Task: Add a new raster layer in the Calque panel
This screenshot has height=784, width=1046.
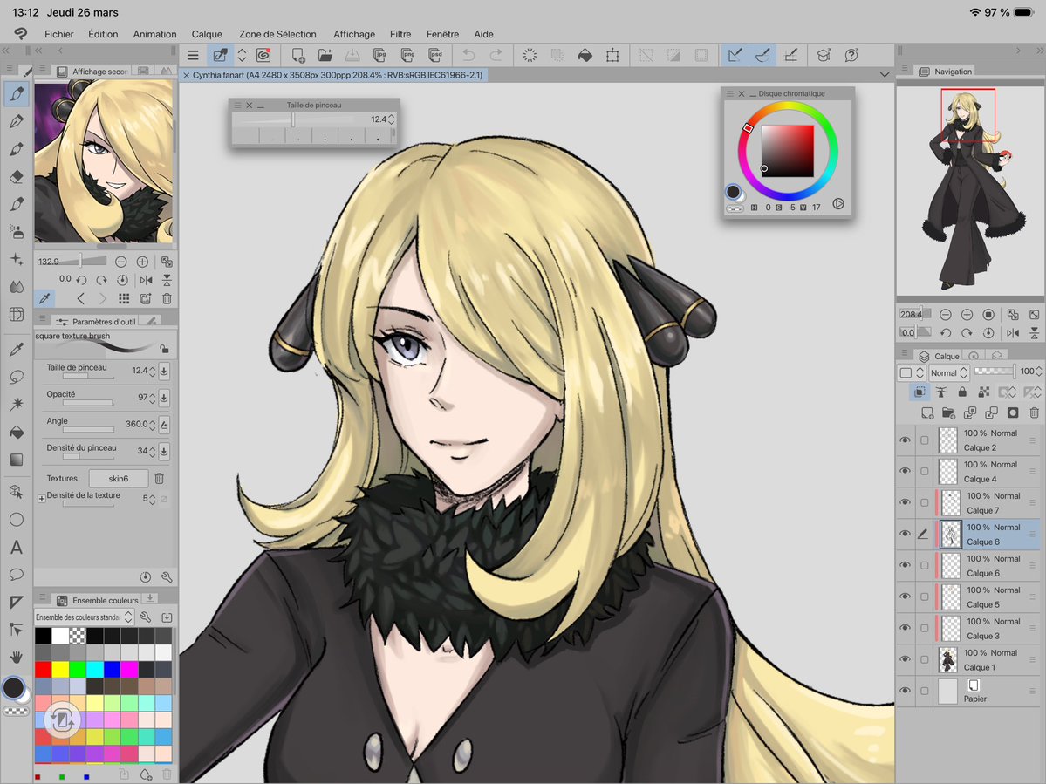Action: pyautogui.click(x=927, y=413)
